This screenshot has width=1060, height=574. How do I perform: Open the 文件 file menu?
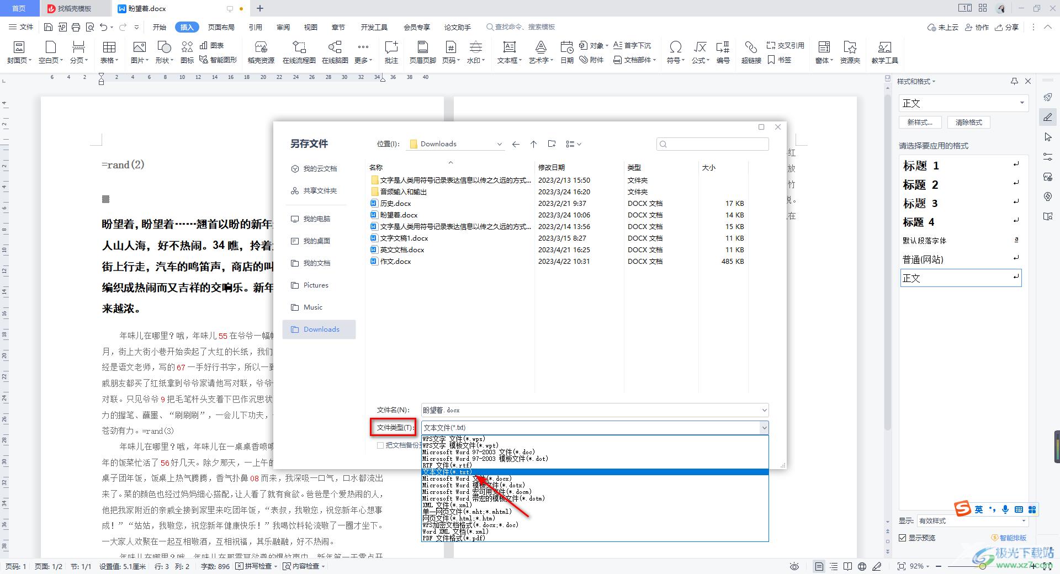pyautogui.click(x=21, y=27)
